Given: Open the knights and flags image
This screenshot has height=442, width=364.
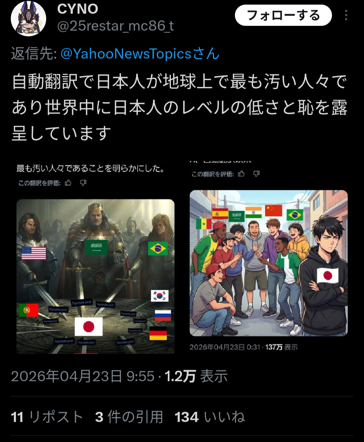Looking at the screenshot, I should (x=95, y=276).
